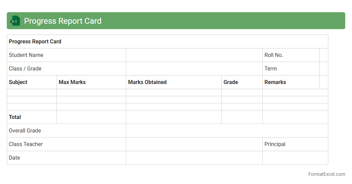Open the FormatExcel.com link
The height and width of the screenshot is (184, 352).
pos(326,174)
